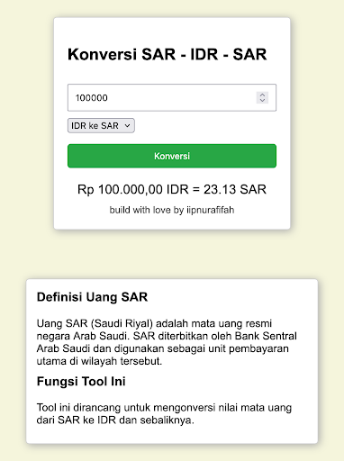The height and width of the screenshot is (461, 344).
Task: Click the chevron on the conversion direction selector
Action: [x=127, y=125]
